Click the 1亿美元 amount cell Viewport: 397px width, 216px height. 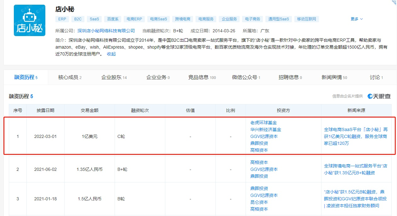tap(90, 137)
